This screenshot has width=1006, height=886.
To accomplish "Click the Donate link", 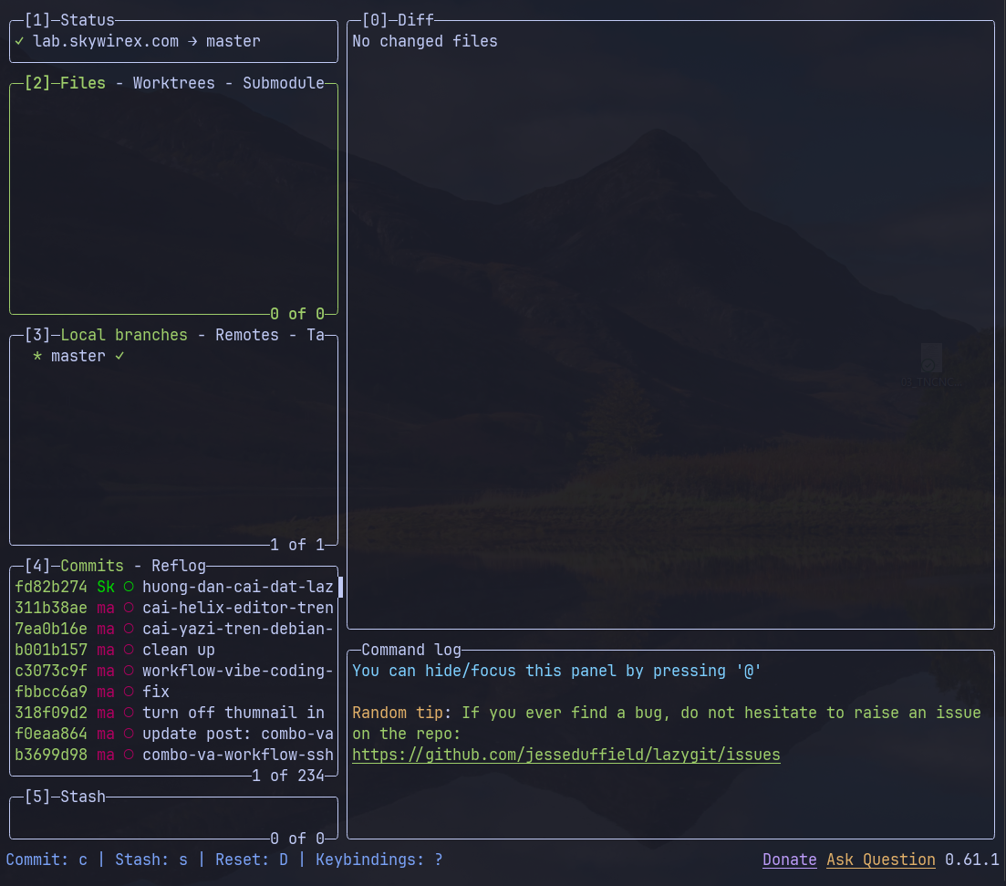I will [789, 860].
